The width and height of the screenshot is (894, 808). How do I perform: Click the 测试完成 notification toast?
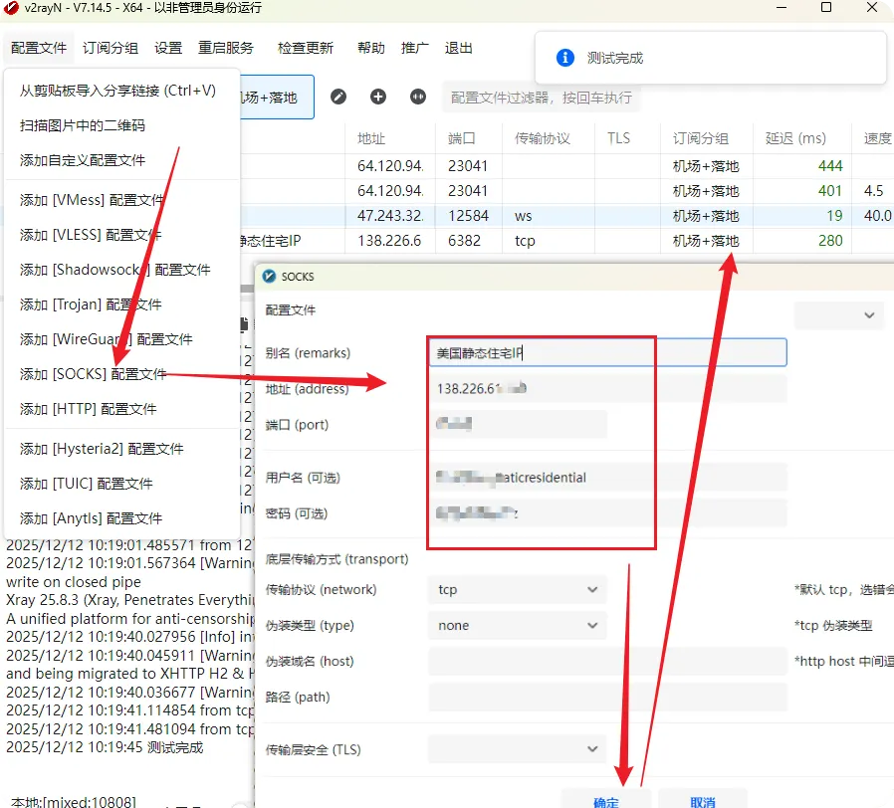711,58
